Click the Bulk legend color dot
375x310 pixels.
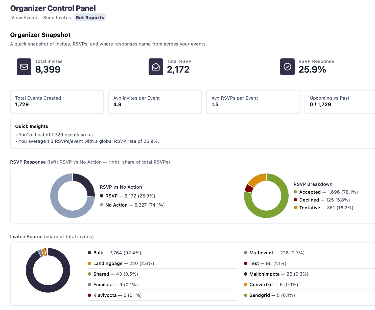pyautogui.click(x=89, y=253)
